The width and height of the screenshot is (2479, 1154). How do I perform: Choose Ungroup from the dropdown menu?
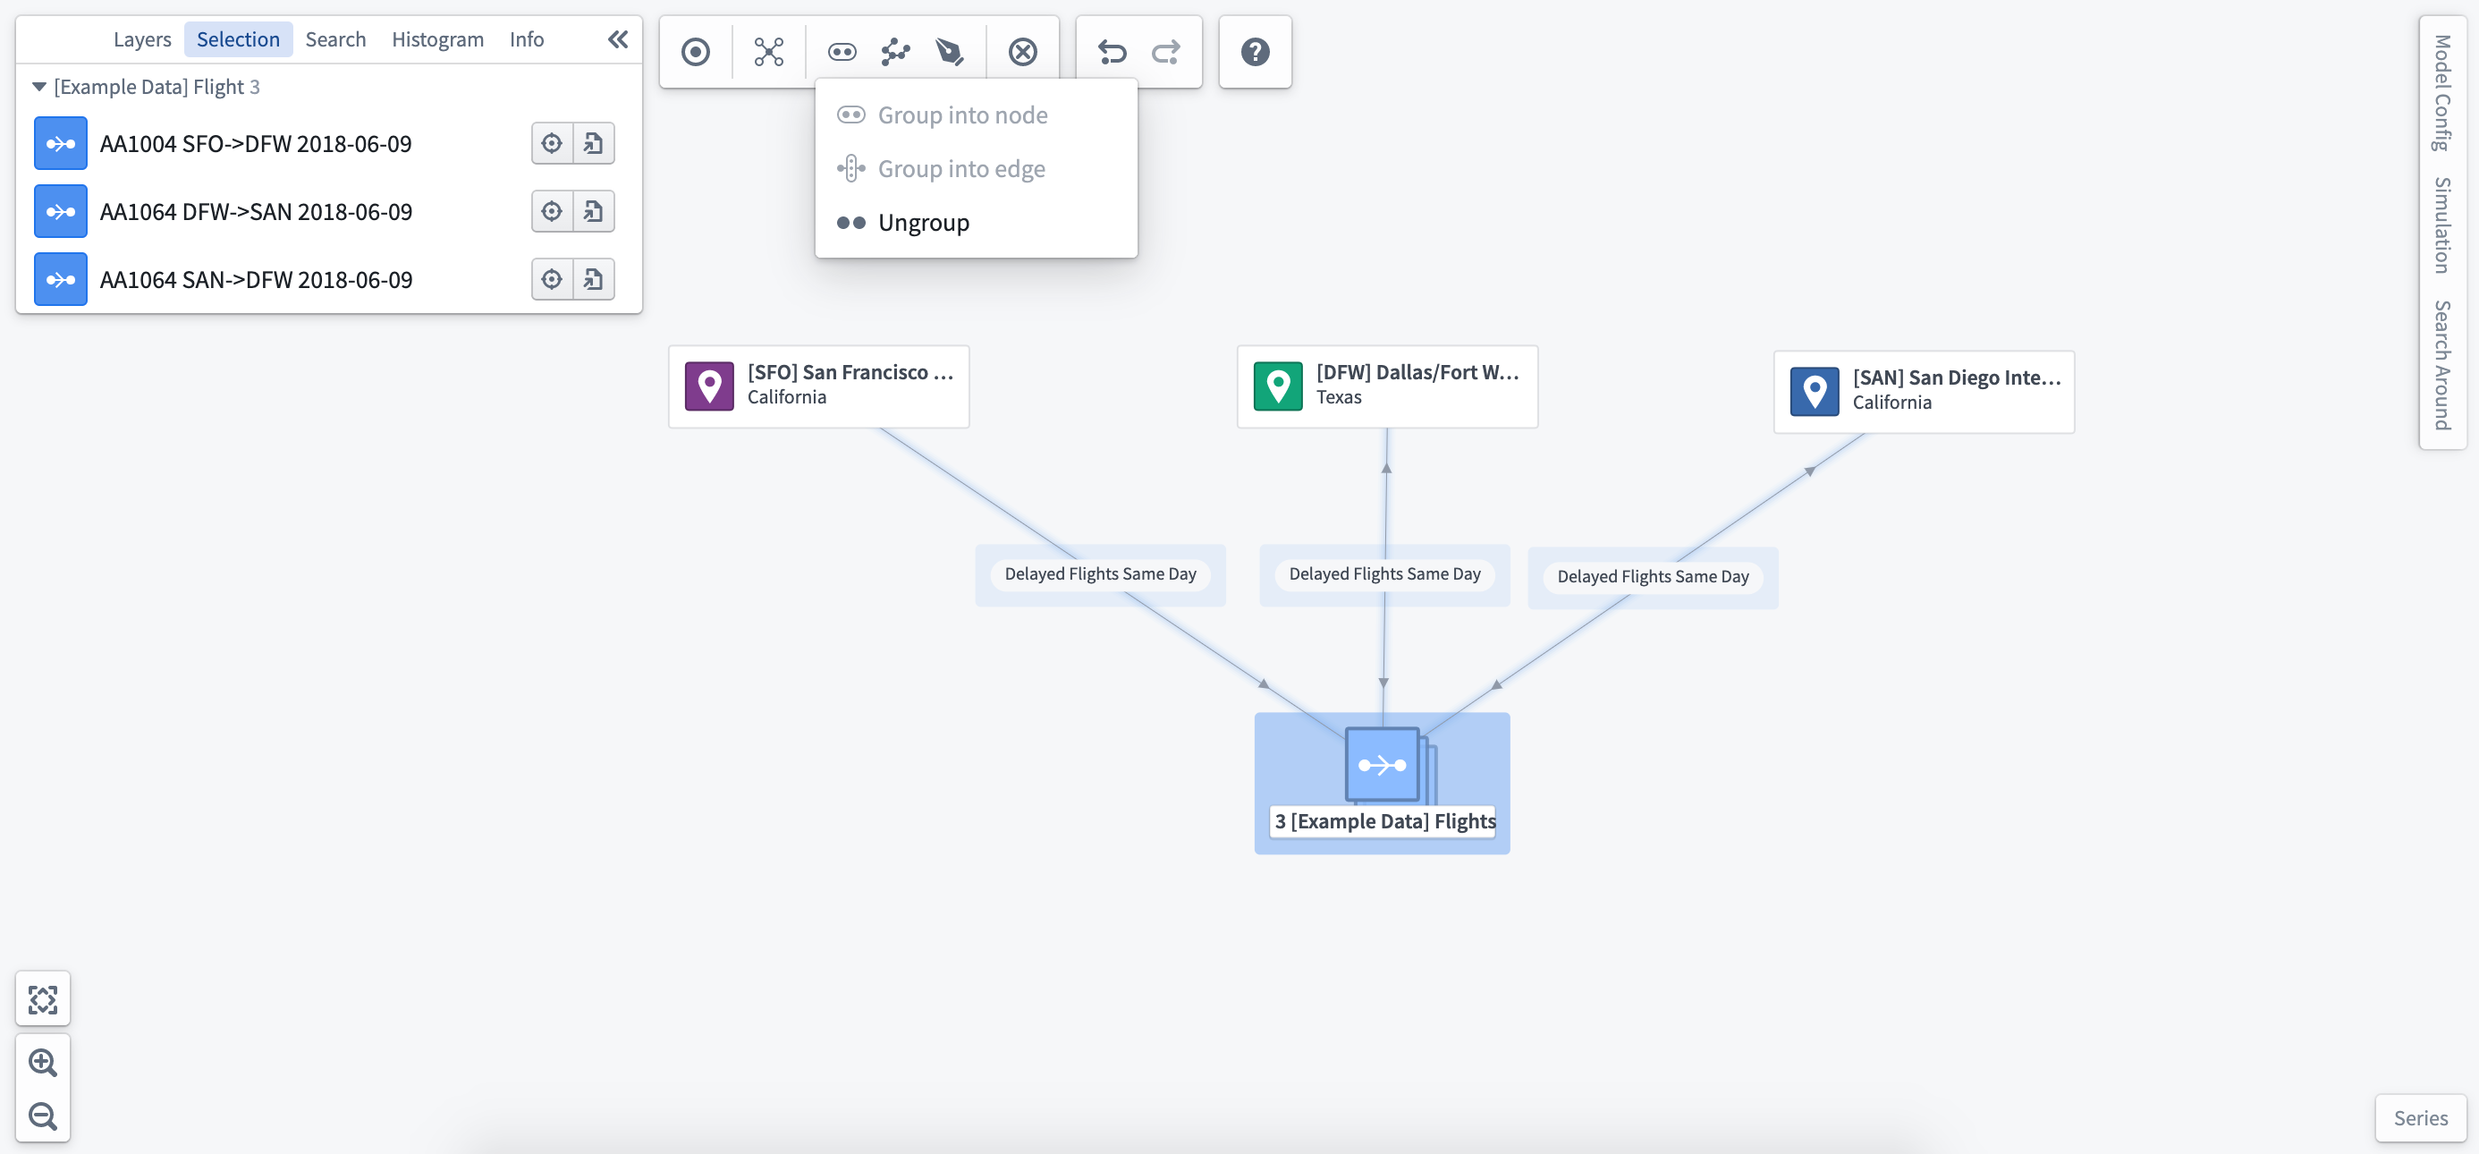(x=976, y=223)
